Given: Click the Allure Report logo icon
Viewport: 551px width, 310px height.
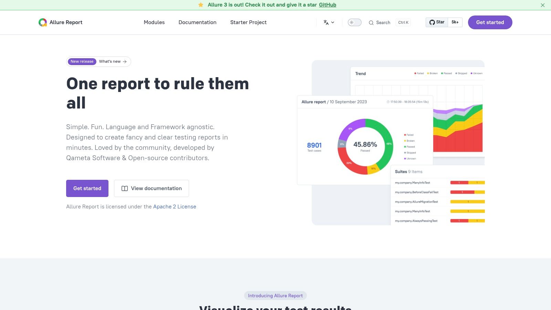Looking at the screenshot, I should click(43, 22).
